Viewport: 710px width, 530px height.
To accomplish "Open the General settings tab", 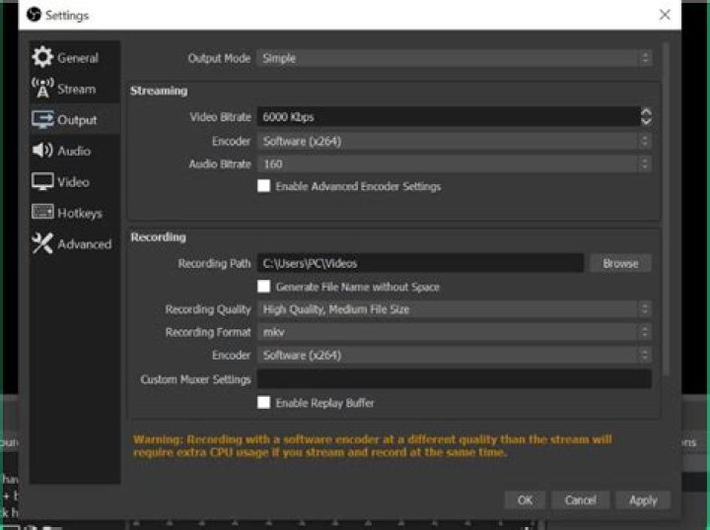I will click(75, 57).
